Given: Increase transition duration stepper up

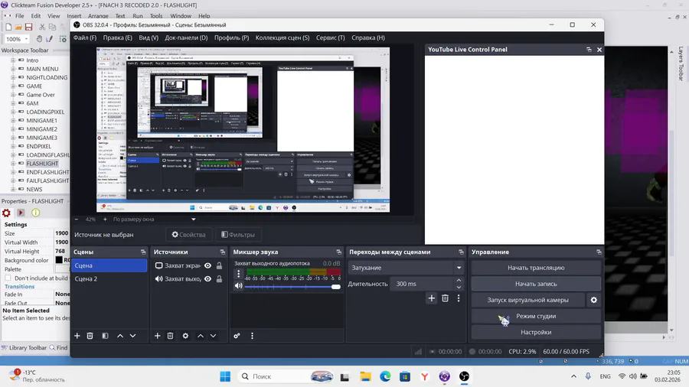Looking at the screenshot, I should tap(459, 281).
